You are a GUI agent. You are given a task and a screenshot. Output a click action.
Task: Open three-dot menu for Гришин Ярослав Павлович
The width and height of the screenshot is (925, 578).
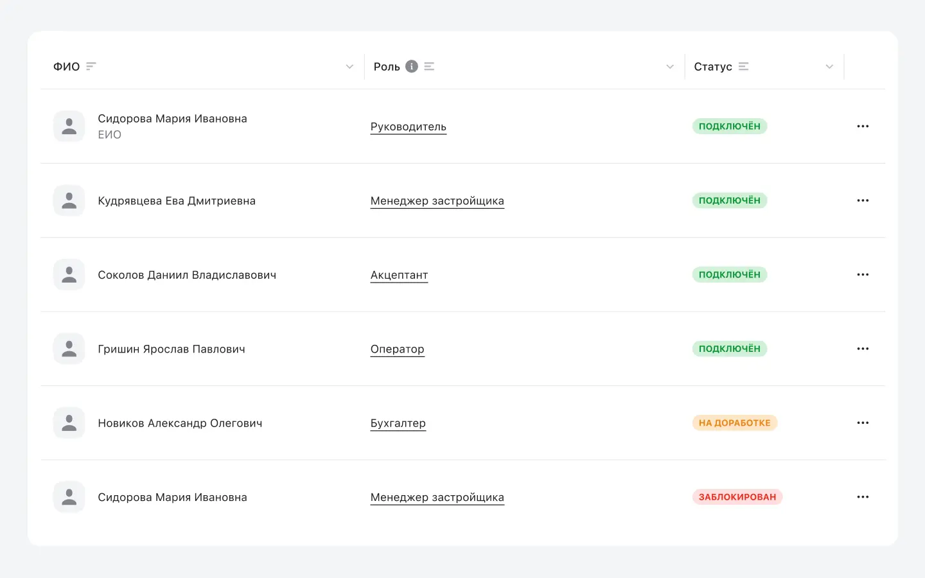point(863,349)
